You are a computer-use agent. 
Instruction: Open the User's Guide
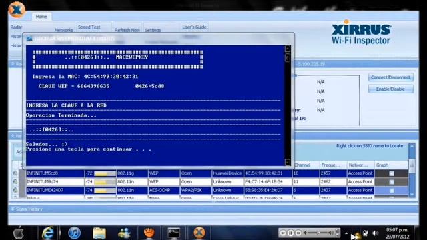(x=194, y=27)
